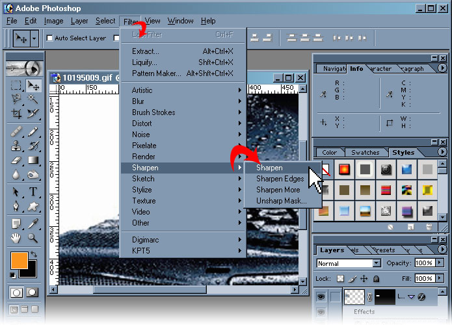452x325 pixels.
Task: Open the Layers palette flyout menu
Action: (x=442, y=249)
